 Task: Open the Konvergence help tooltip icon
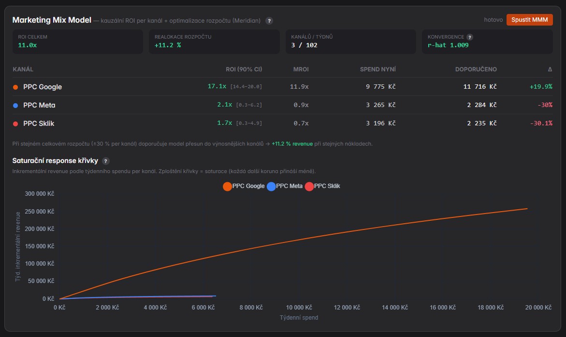(470, 37)
